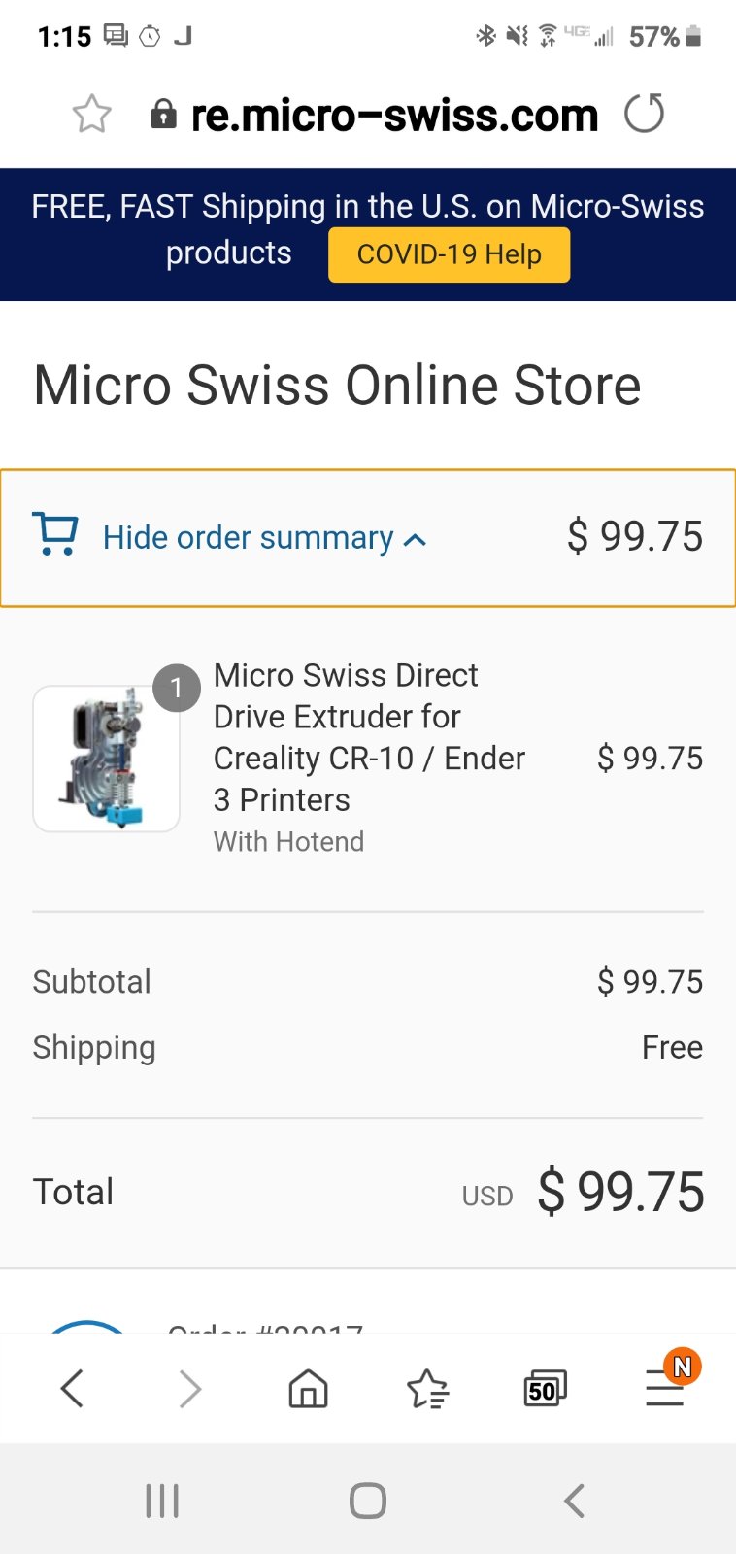
Task: Tap the reload page icon
Action: (644, 114)
